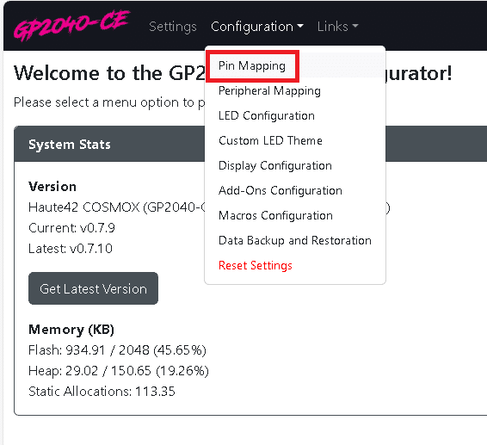The height and width of the screenshot is (445, 487).
Task: Go to Display Configuration
Action: pyautogui.click(x=275, y=165)
